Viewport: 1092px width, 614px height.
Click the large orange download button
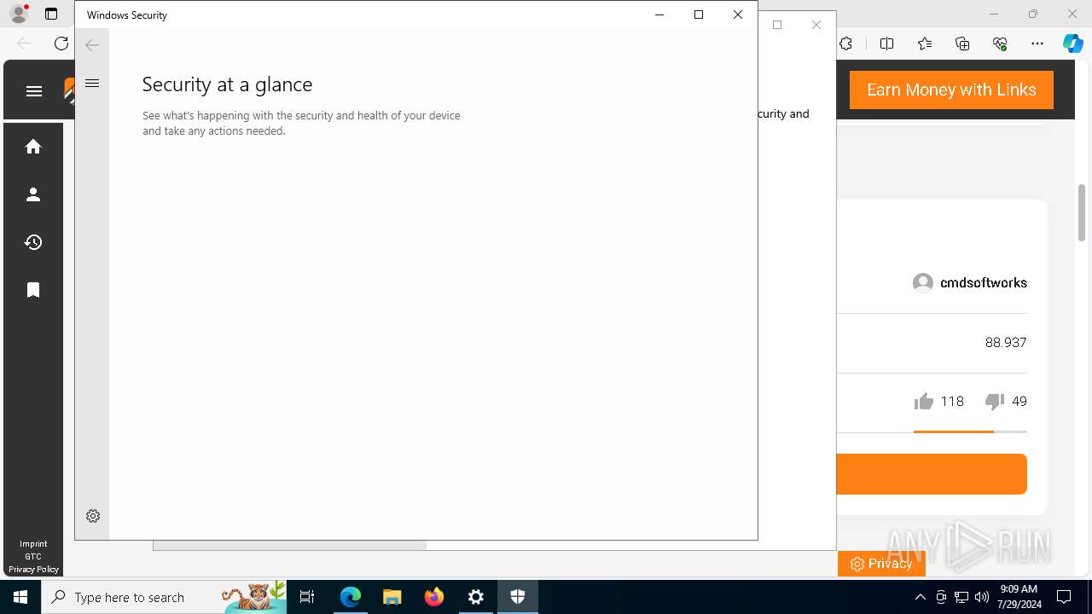(932, 474)
